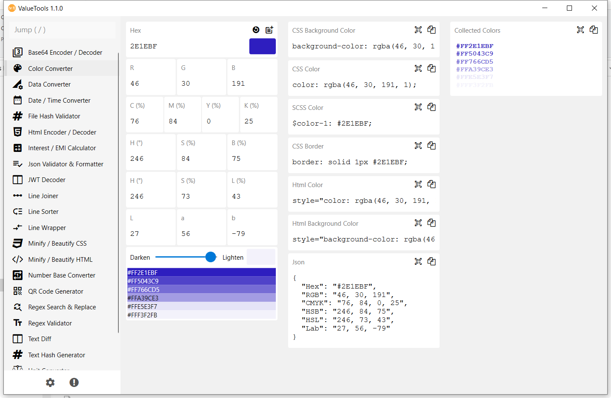Generate QR code for Json output
Viewport: 611px width, 398px height.
coord(418,261)
